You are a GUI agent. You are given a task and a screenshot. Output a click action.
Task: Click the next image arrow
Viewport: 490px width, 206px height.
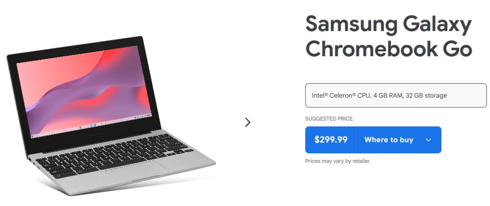click(x=248, y=122)
